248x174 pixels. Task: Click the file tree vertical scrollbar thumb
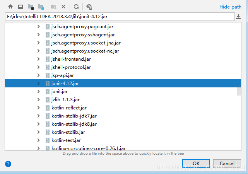tap(239, 90)
